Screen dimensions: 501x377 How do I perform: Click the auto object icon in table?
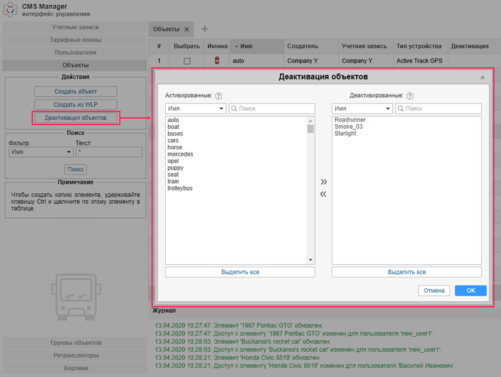pos(217,61)
